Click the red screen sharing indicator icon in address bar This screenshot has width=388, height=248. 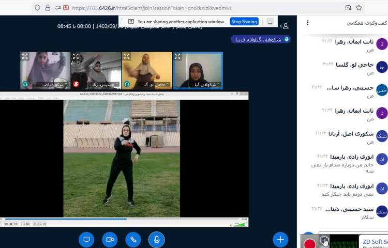(x=66, y=8)
